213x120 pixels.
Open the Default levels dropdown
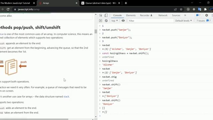[x=183, y=21]
